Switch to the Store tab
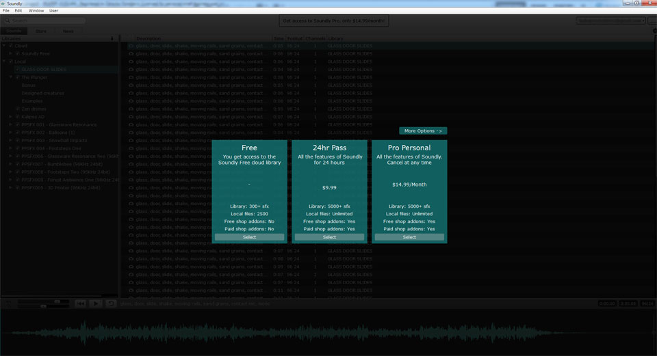 (41, 31)
